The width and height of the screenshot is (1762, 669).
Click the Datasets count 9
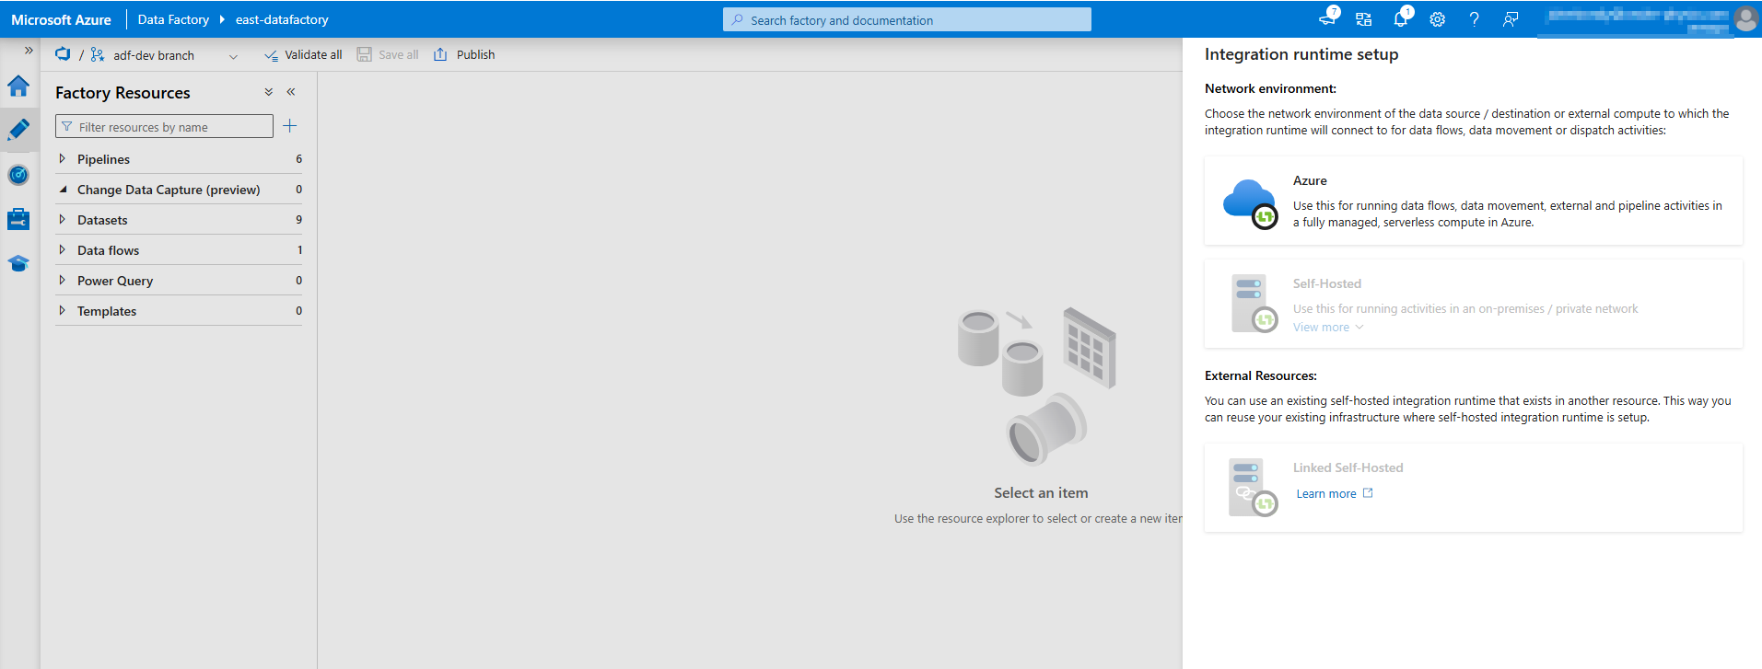click(x=298, y=220)
